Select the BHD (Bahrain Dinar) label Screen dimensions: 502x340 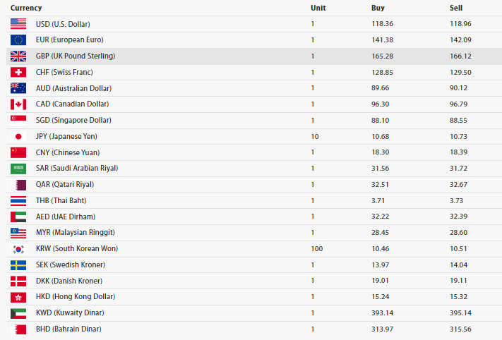click(68, 329)
